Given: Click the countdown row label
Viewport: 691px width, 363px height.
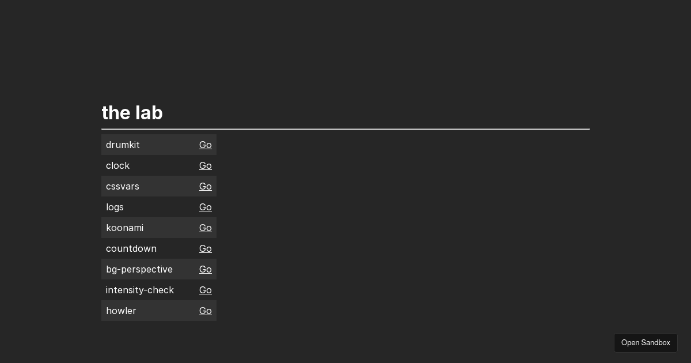Looking at the screenshot, I should click(131, 248).
